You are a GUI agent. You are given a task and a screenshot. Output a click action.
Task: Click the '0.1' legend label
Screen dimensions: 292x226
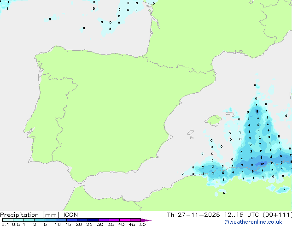coord(5,224)
